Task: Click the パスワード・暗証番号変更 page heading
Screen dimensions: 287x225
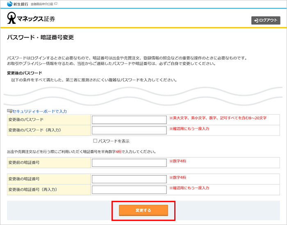Action: click(40, 38)
